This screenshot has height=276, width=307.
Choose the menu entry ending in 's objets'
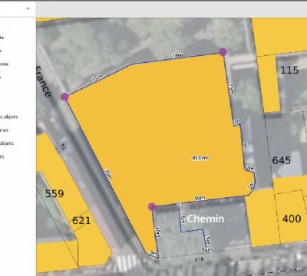pyautogui.click(x=9, y=117)
